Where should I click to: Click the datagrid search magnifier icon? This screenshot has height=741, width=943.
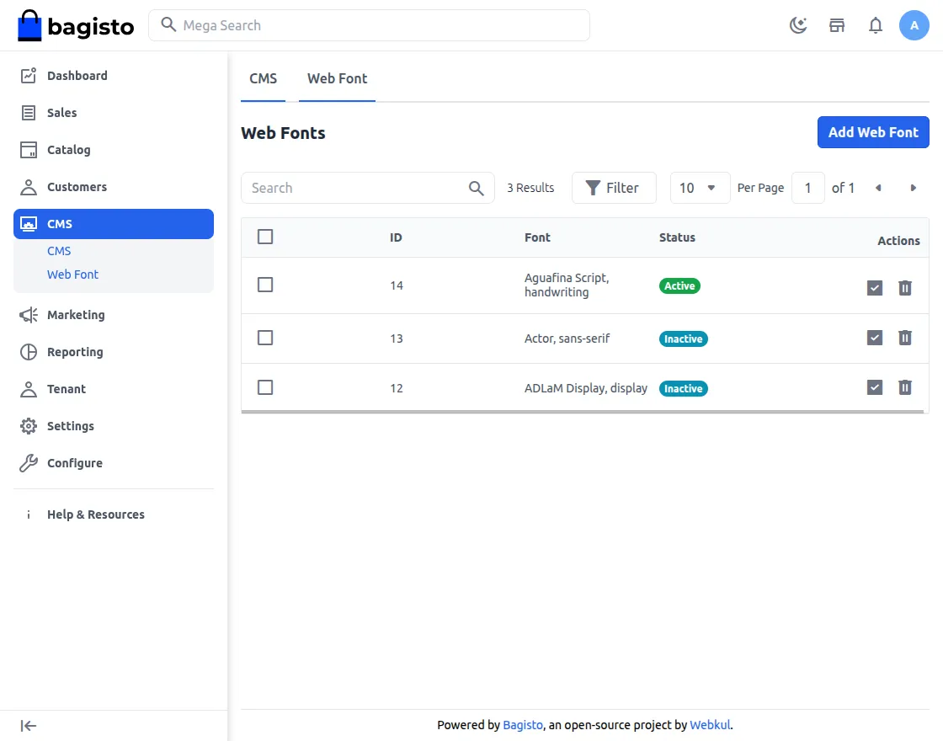[476, 189]
